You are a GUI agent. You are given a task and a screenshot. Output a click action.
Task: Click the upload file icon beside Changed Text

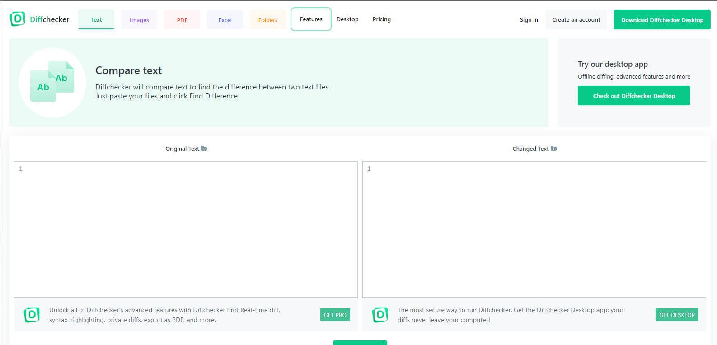[x=554, y=149]
